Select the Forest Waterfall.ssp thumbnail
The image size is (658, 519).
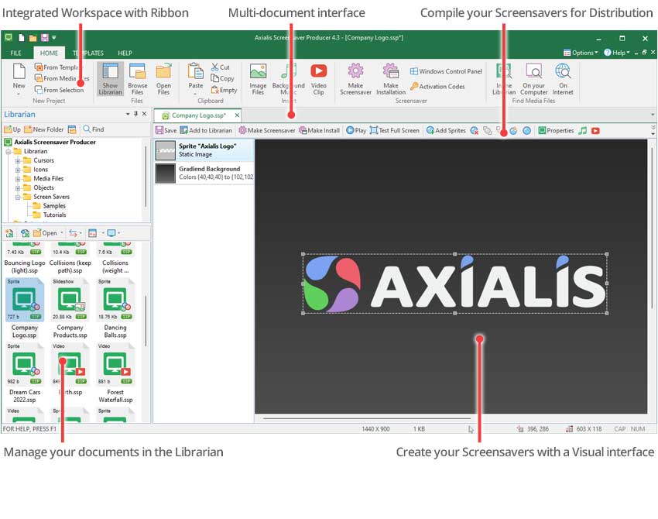coord(115,373)
